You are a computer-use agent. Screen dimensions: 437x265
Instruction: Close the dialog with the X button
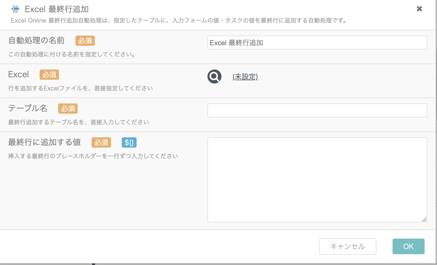pyautogui.click(x=419, y=9)
